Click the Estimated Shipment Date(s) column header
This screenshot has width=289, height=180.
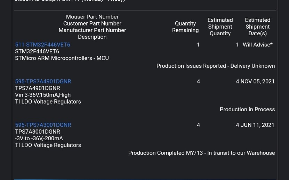tap(258, 27)
